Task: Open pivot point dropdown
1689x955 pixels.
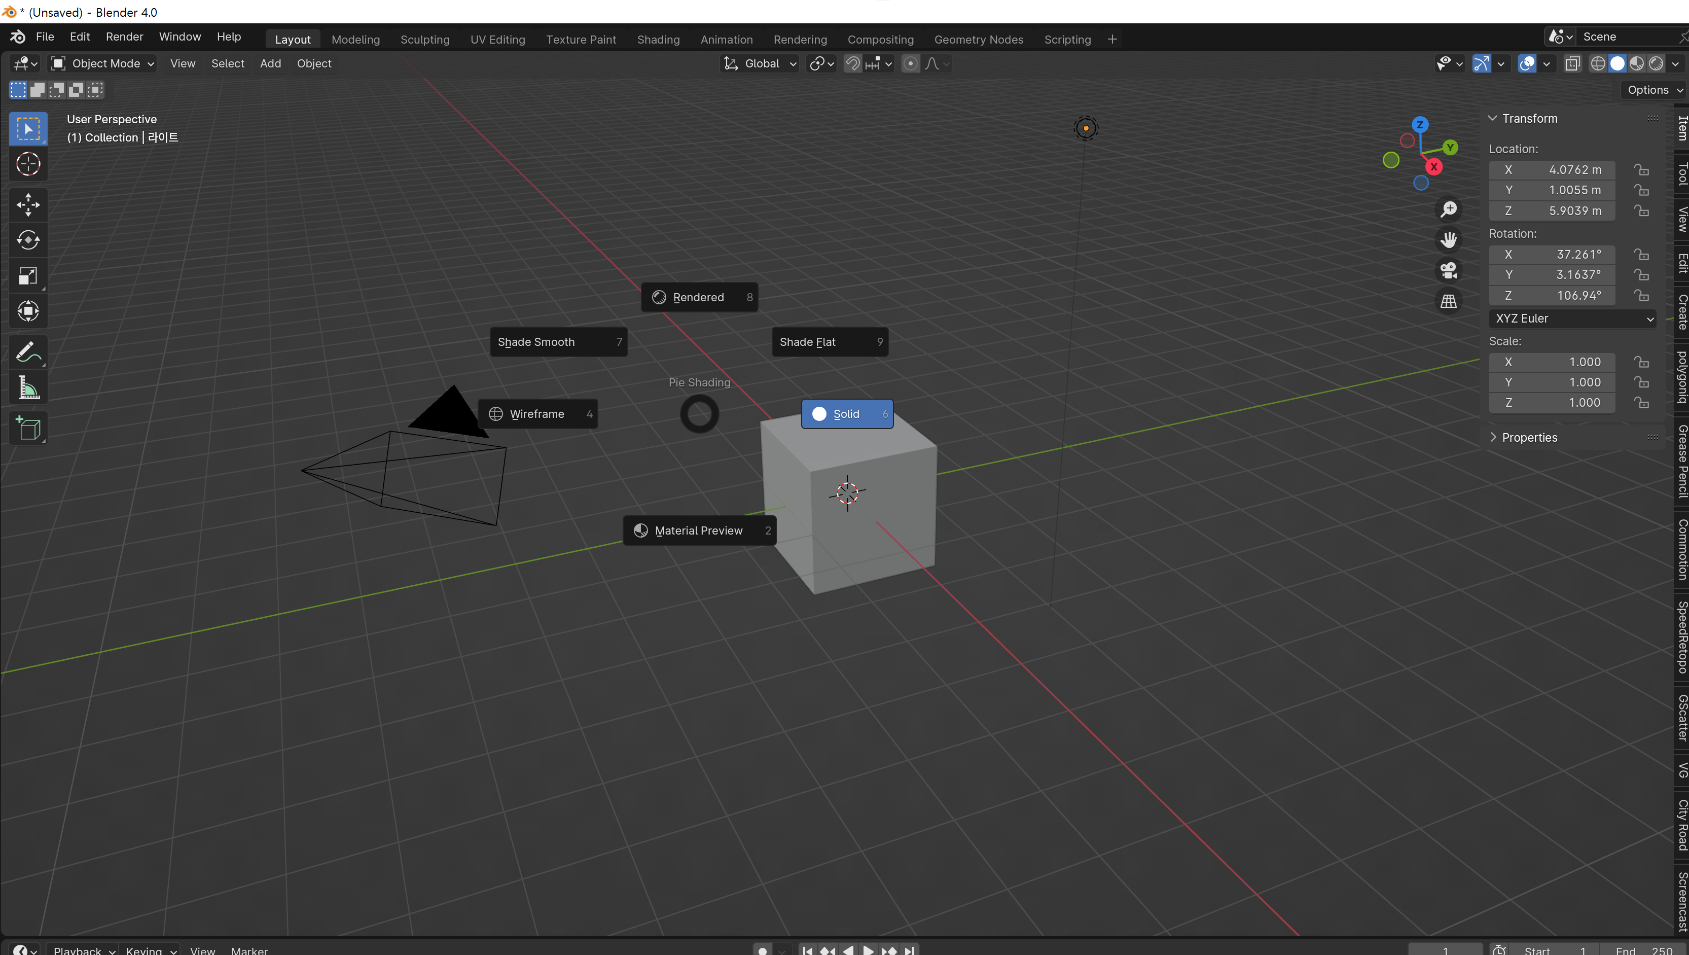Action: pyautogui.click(x=821, y=63)
